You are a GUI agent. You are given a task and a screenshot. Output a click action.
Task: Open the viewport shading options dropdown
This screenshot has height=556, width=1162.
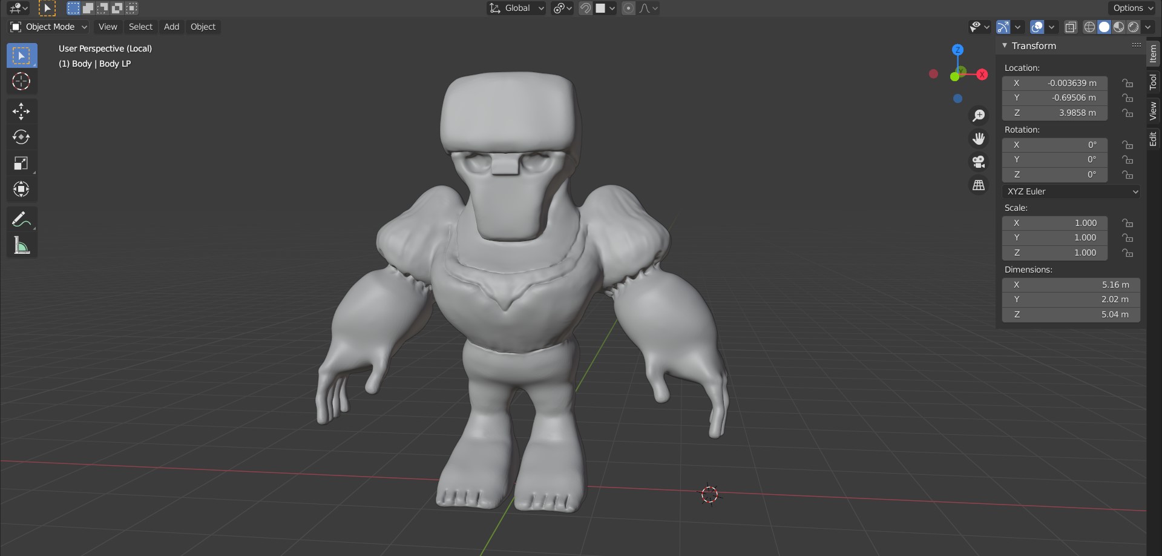(x=1147, y=27)
